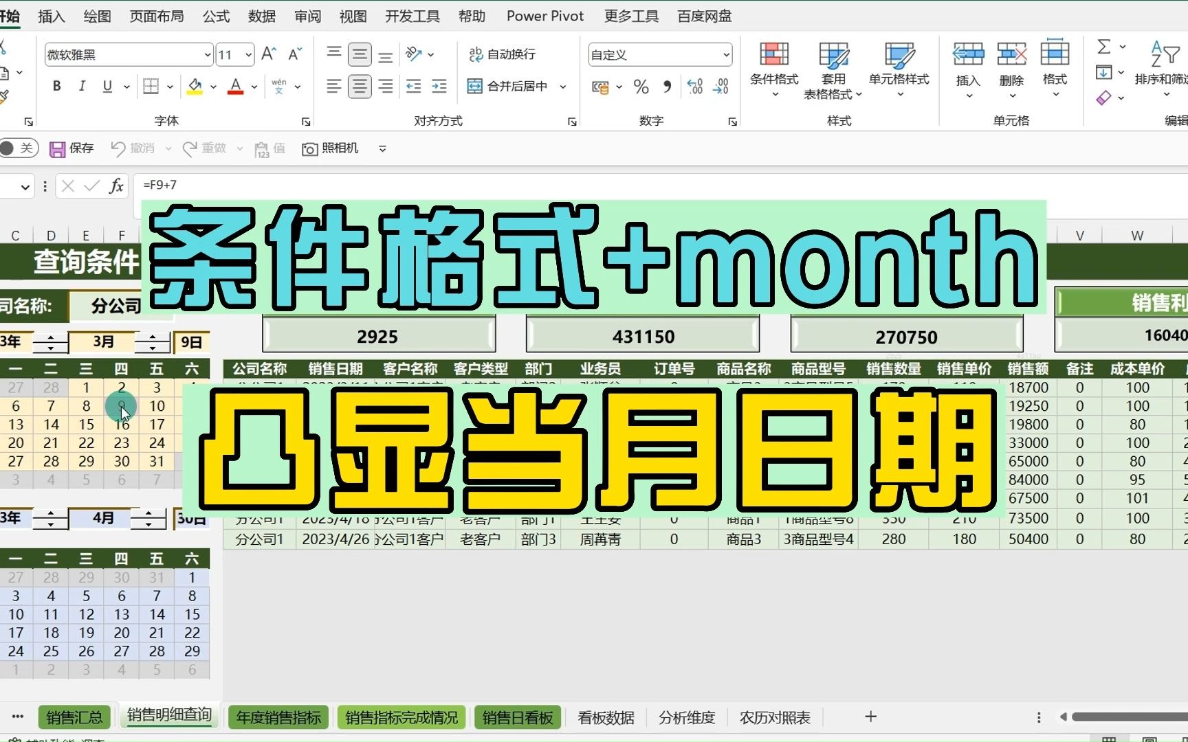Toggle the AutoSave 关 switch
The width and height of the screenshot is (1188, 742).
click(18, 148)
